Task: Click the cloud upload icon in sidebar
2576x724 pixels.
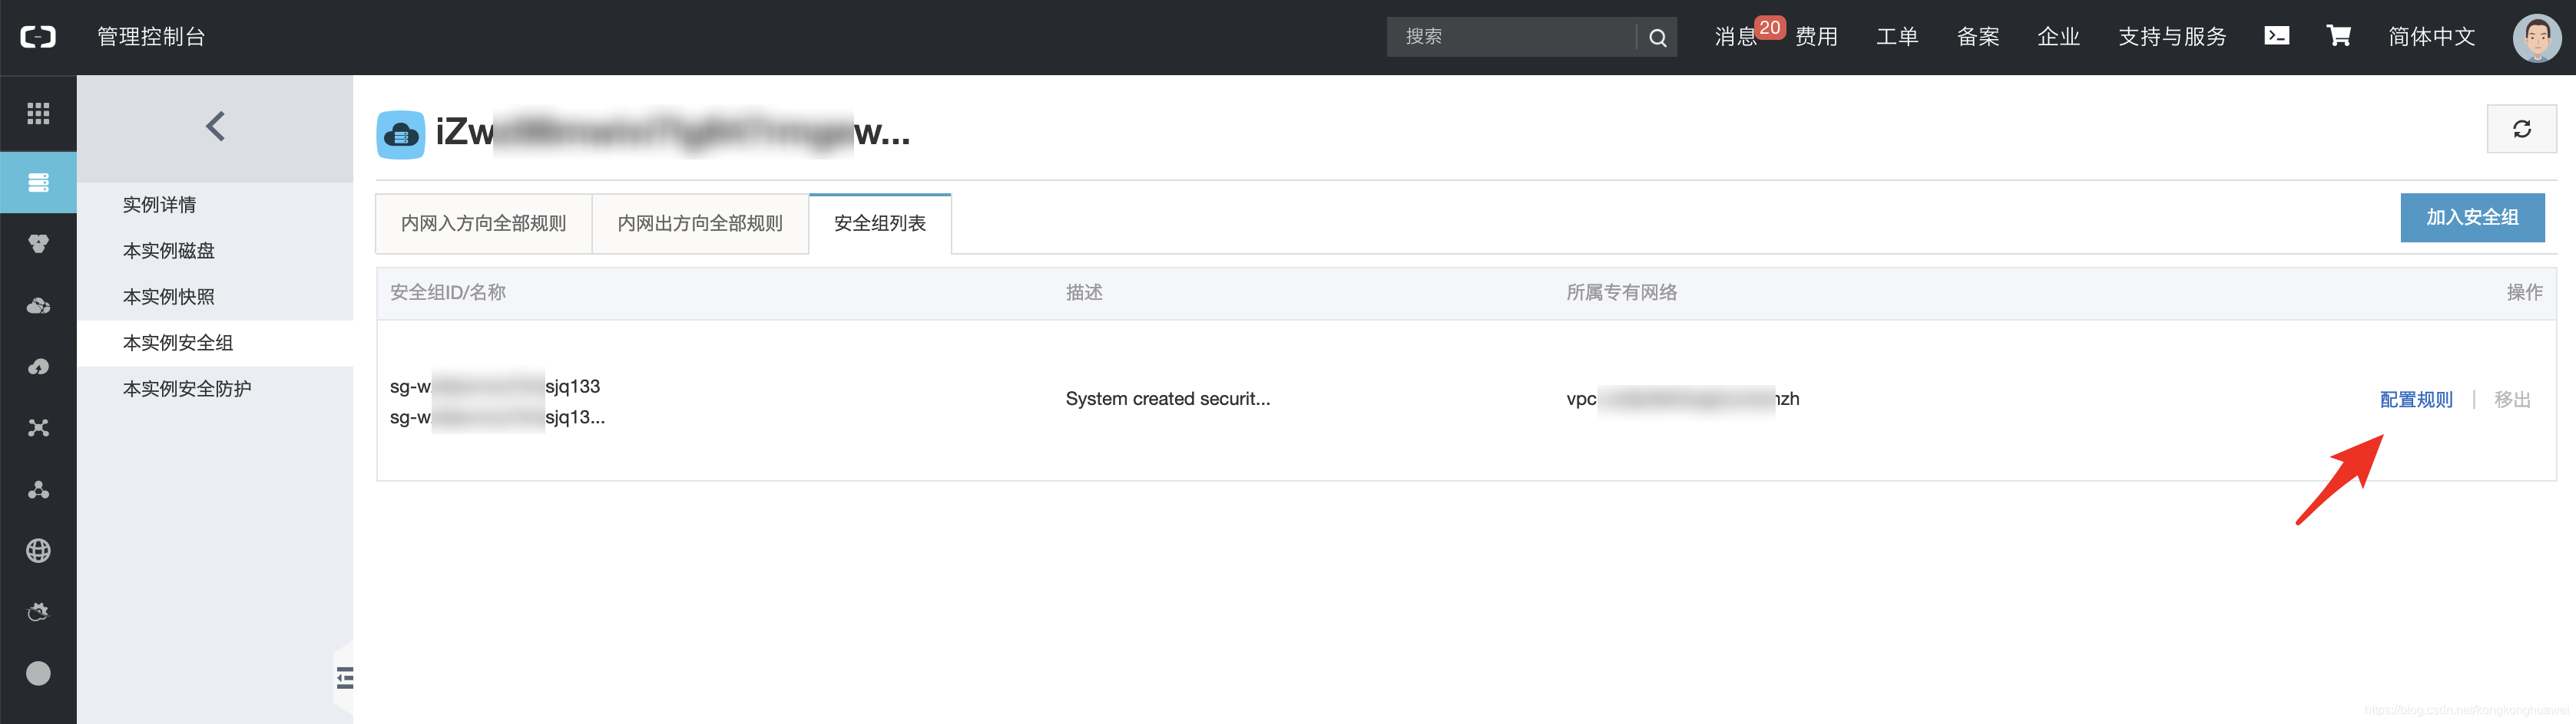Action: point(38,367)
